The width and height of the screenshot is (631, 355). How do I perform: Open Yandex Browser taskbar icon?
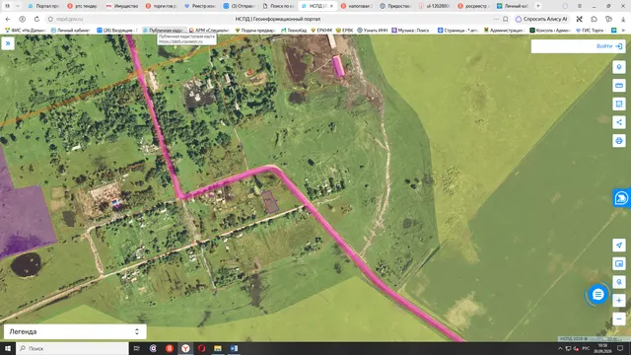185,348
